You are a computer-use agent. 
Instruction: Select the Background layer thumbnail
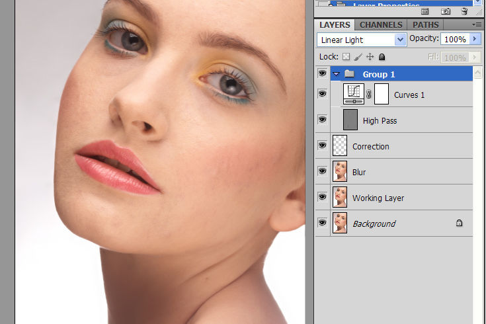click(x=340, y=223)
